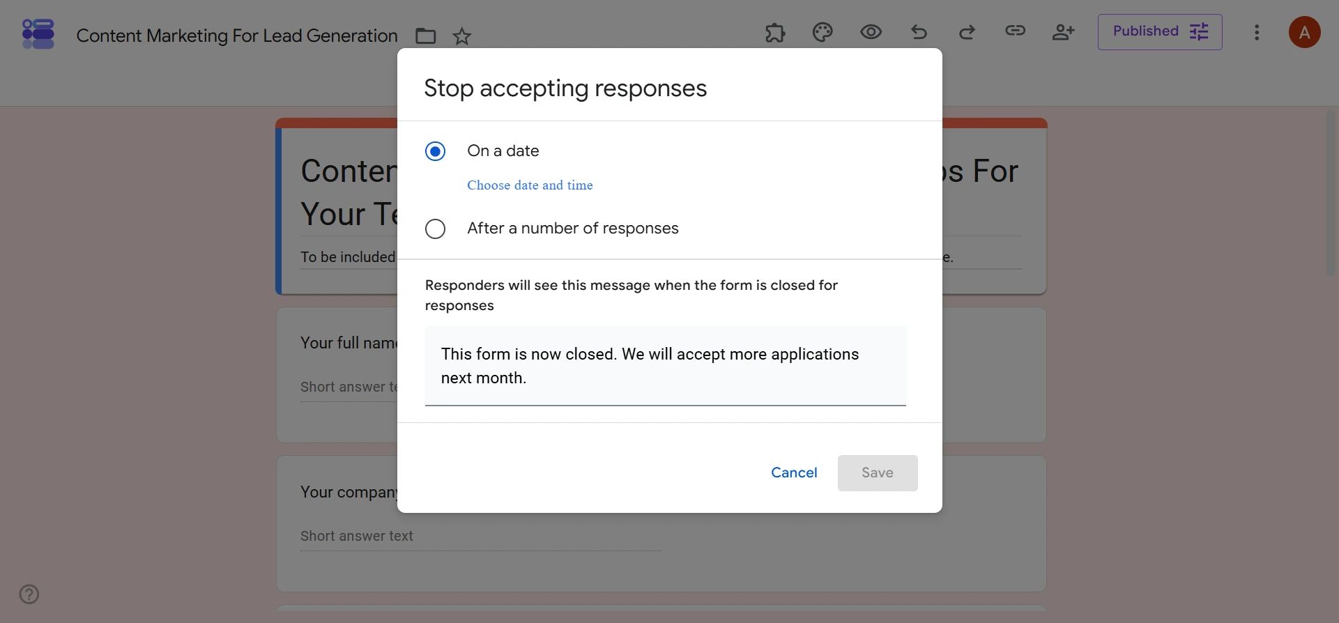The height and width of the screenshot is (623, 1339).
Task: Open the Published settings button
Action: pyautogui.click(x=1160, y=32)
